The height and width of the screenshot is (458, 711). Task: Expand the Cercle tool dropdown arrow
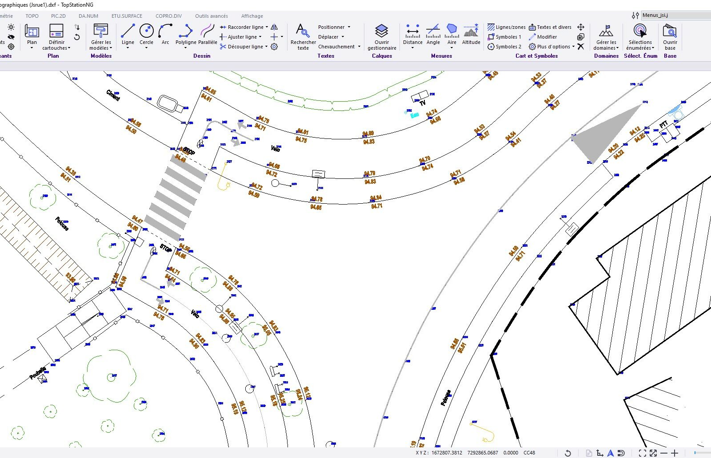coord(146,48)
